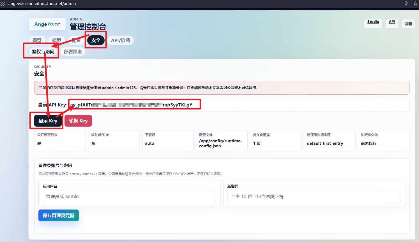Click the browser site info icon
This screenshot has height=242, width=419.
click(3, 4)
